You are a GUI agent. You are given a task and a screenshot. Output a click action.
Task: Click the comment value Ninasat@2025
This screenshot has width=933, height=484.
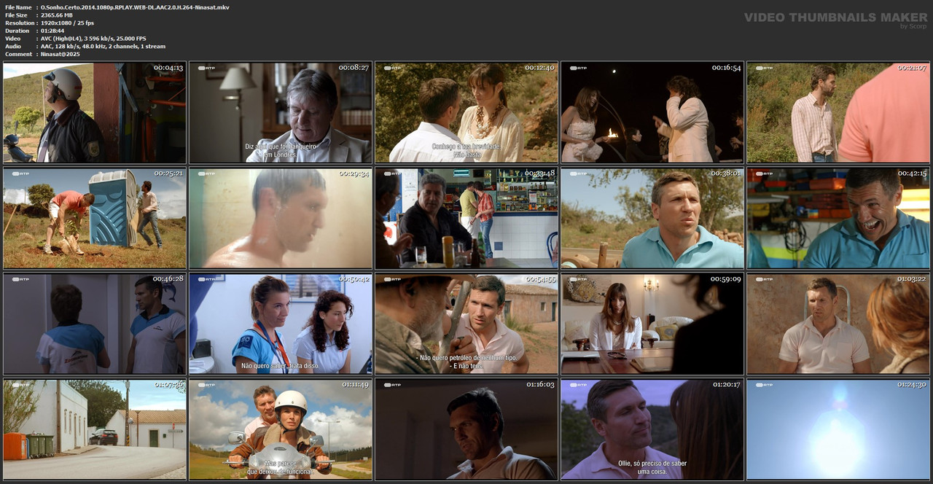tap(60, 54)
